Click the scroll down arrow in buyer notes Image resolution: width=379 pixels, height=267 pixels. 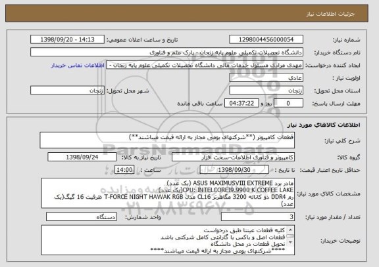point(290,243)
